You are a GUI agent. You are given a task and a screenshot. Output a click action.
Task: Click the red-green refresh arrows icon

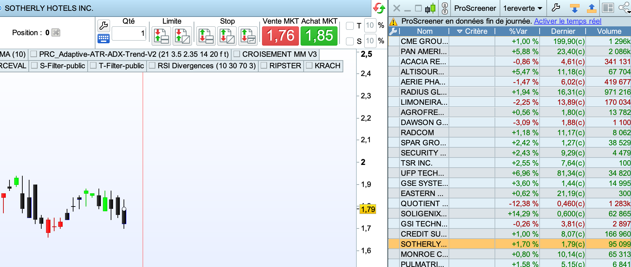click(379, 8)
